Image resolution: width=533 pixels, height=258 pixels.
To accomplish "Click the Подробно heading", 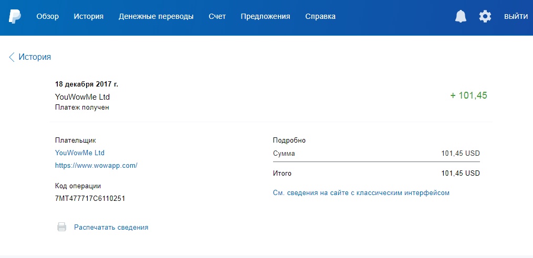I will (x=289, y=140).
